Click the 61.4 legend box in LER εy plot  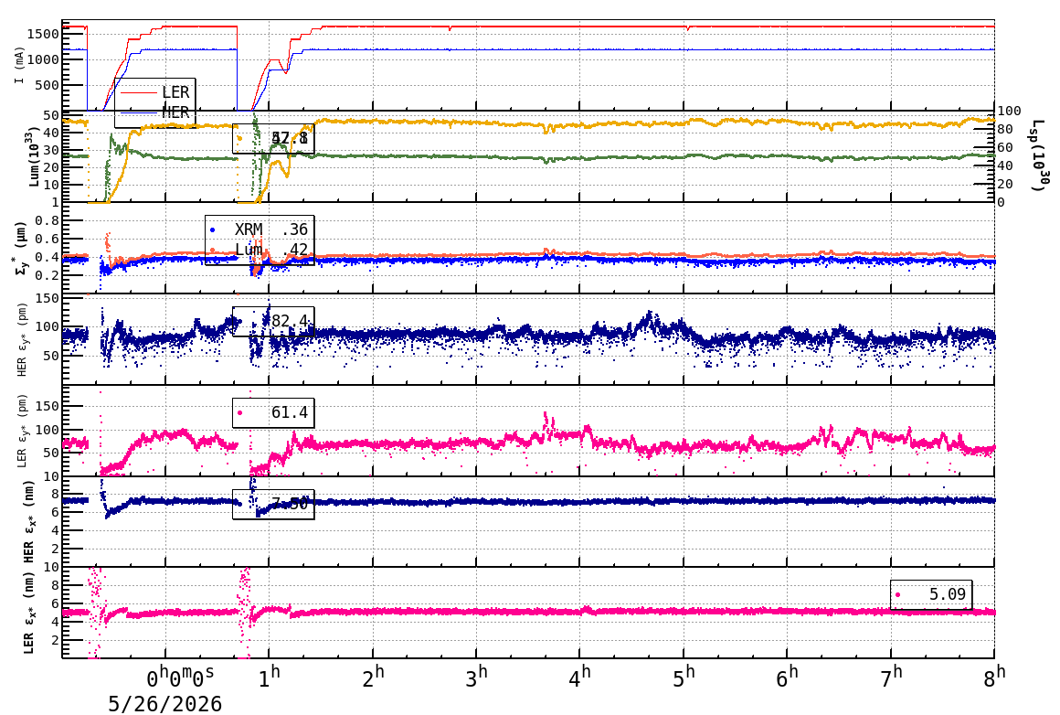tap(273, 412)
